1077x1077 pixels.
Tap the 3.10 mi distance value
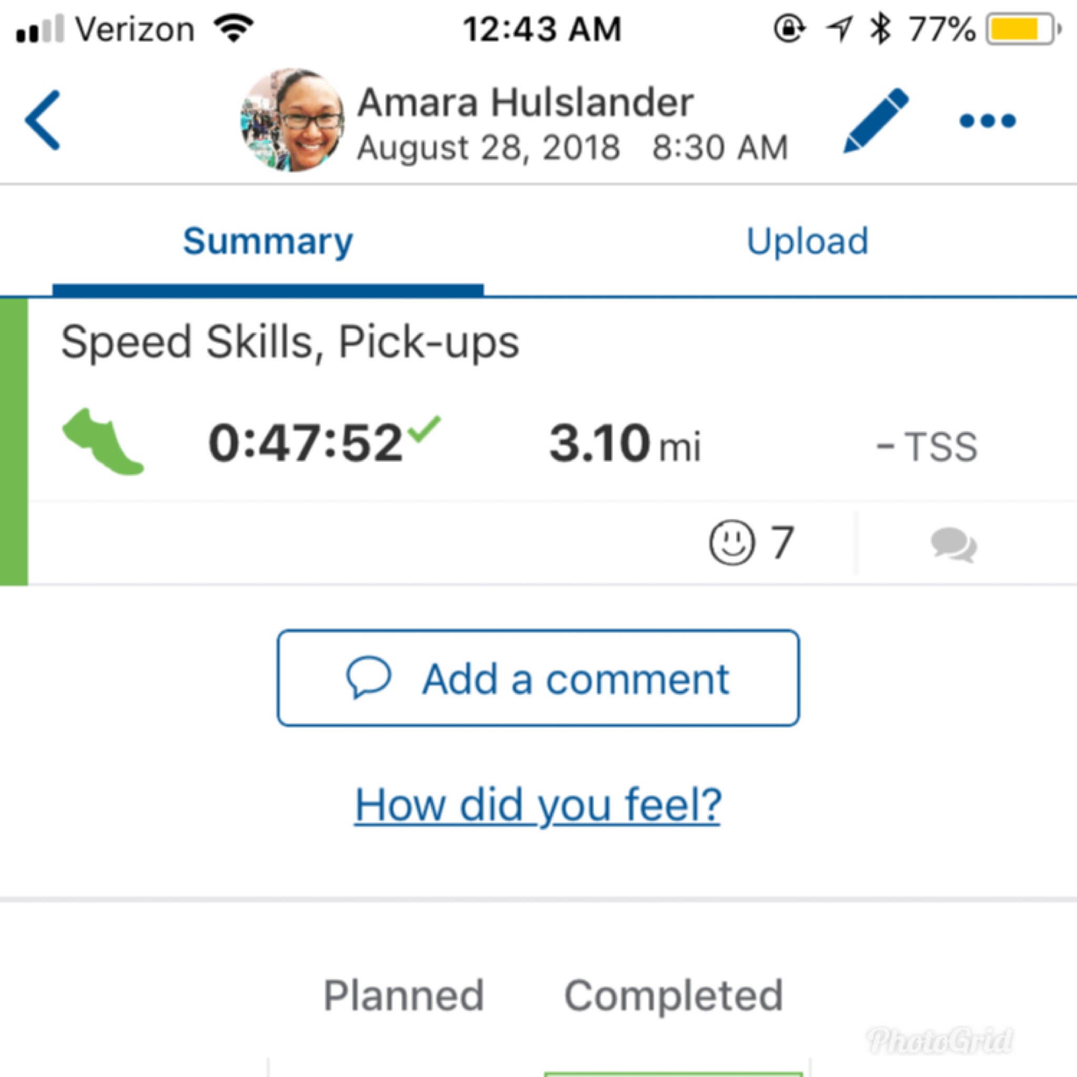[625, 444]
